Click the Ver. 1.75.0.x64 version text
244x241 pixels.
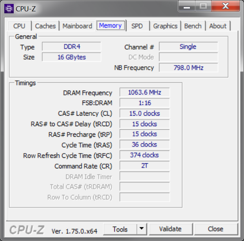click(x=74, y=231)
